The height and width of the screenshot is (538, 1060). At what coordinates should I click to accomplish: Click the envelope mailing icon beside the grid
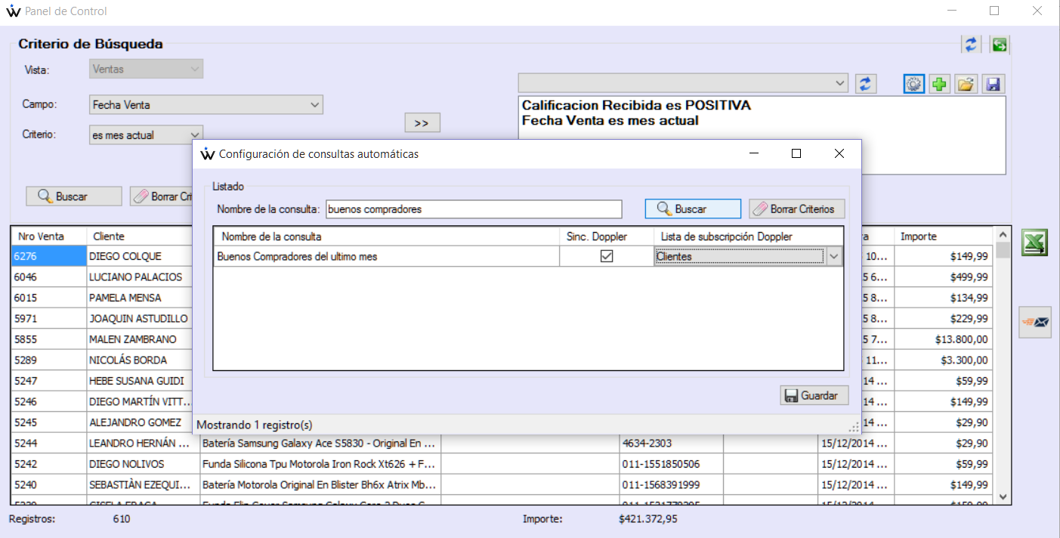1034,322
